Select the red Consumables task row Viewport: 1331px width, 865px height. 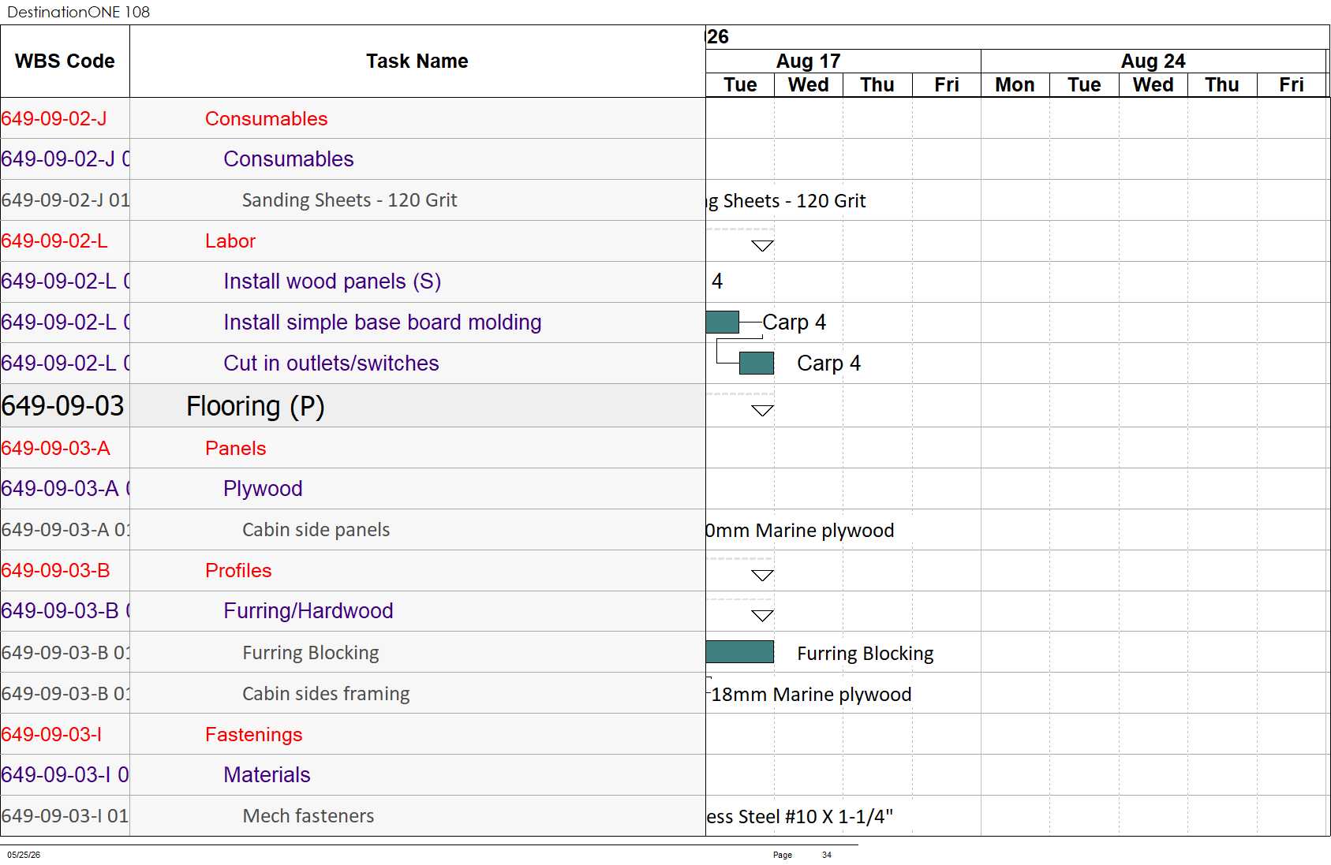pos(353,118)
